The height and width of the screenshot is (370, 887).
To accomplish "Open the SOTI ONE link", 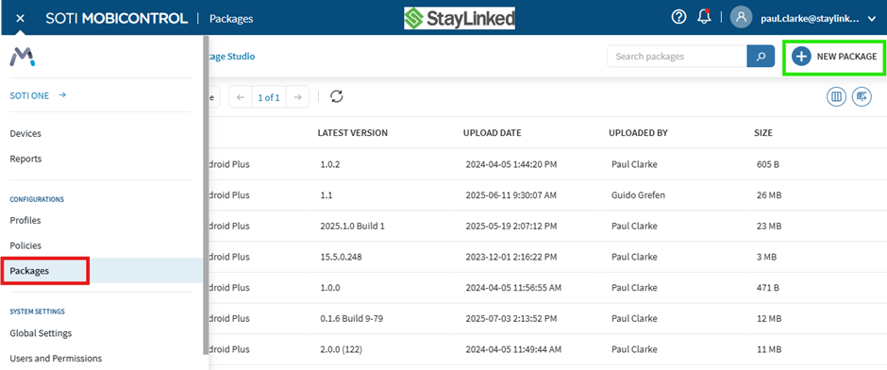I will coord(38,95).
